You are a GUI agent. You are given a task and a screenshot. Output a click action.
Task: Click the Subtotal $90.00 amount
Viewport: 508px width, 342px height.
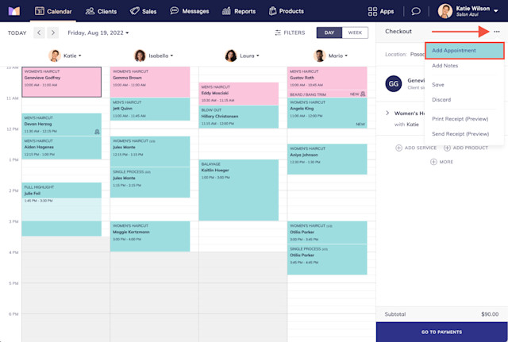click(x=490, y=314)
